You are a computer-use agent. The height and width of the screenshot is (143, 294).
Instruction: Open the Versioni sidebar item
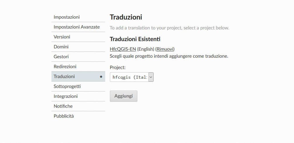pos(62,37)
